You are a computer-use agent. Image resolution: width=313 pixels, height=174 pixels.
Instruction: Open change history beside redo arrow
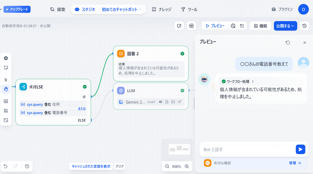click(27, 166)
